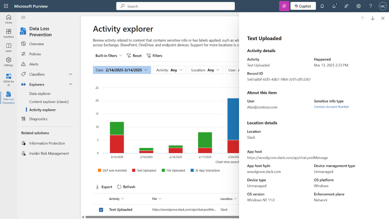Open the Activity: Any filter dropdown
Screen dimensions: 389x219
[170, 70]
